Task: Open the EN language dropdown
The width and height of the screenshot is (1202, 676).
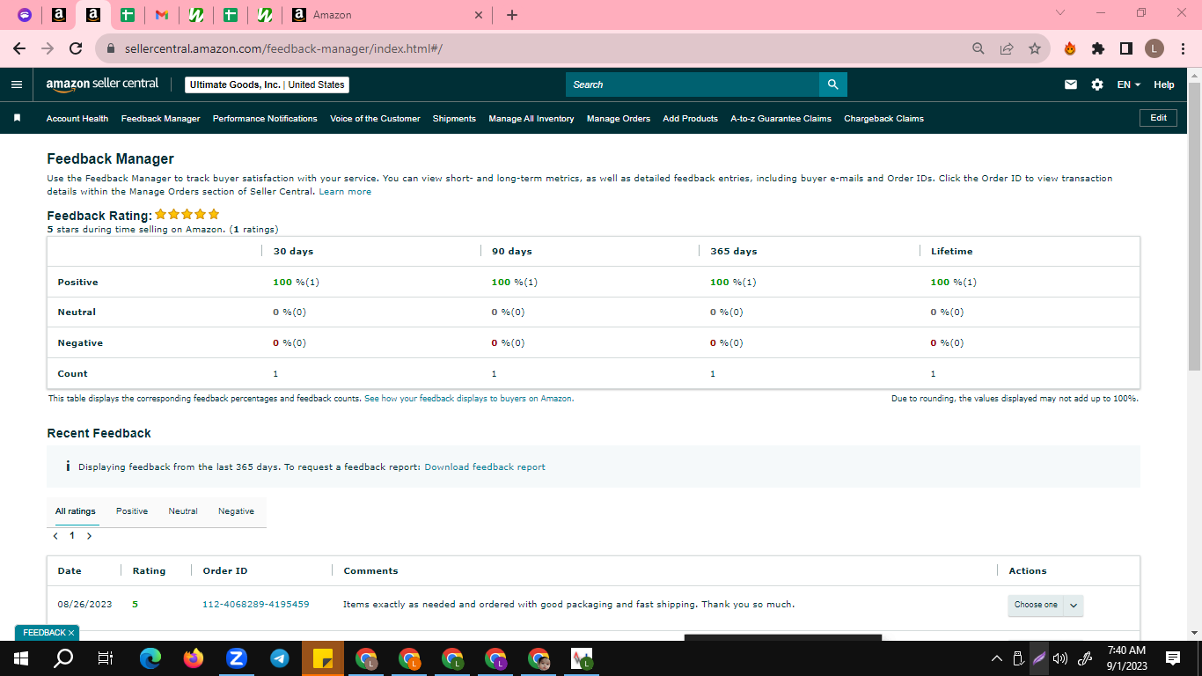Action: (x=1129, y=84)
